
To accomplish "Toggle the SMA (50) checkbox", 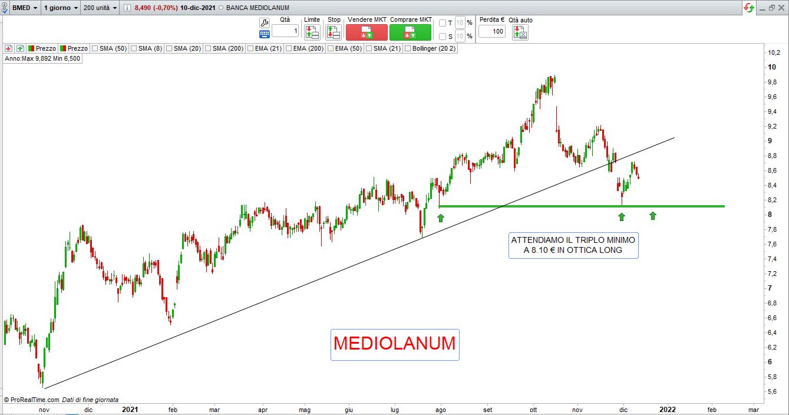I will [95, 48].
